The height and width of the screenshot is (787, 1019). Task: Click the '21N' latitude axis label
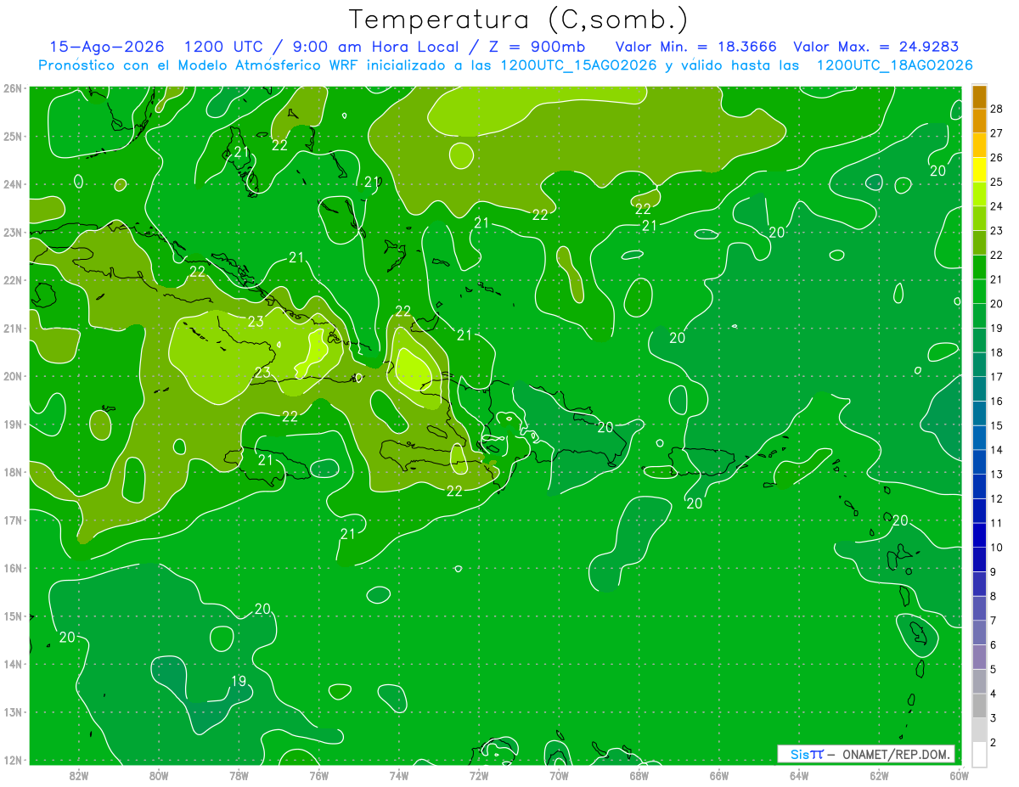(13, 328)
